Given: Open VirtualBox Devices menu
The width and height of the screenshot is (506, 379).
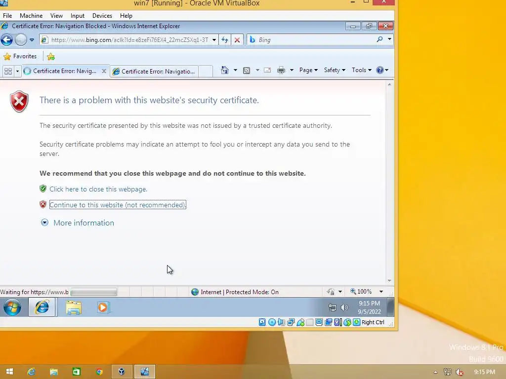Looking at the screenshot, I should tap(102, 16).
